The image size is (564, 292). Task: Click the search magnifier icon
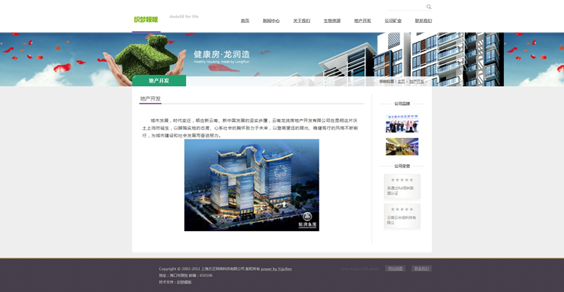[x=429, y=7]
